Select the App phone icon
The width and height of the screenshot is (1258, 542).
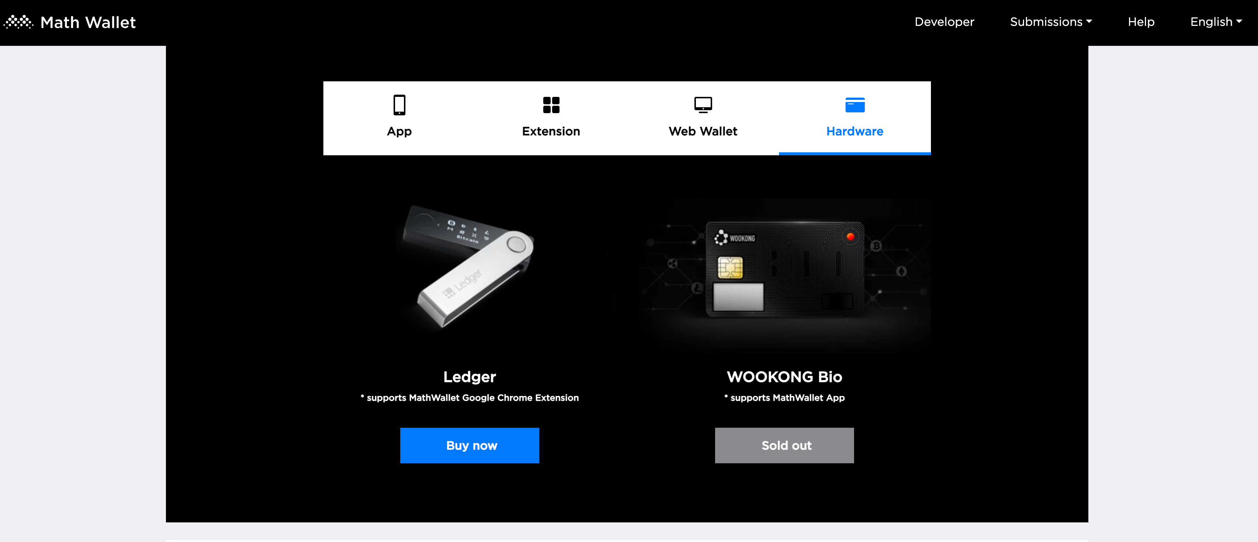[x=399, y=105]
